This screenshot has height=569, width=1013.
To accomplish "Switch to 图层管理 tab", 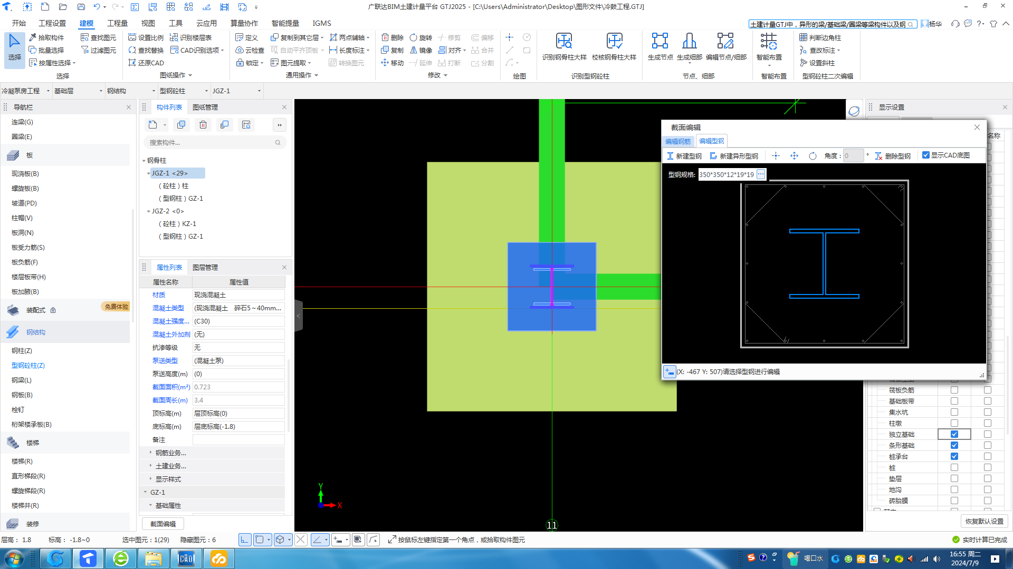I will 205,267.
